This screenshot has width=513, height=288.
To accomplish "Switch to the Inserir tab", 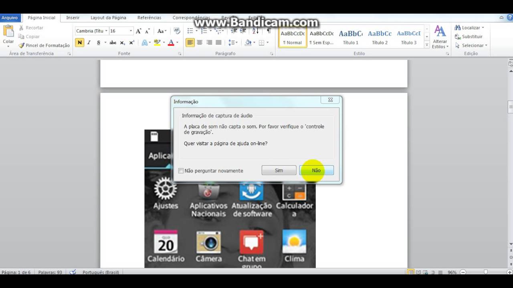I will [x=73, y=18].
